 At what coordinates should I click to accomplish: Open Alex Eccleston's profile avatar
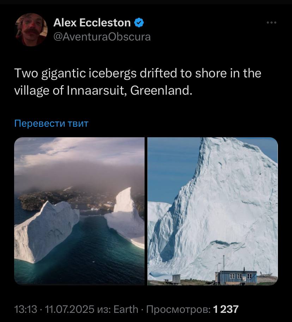31,30
